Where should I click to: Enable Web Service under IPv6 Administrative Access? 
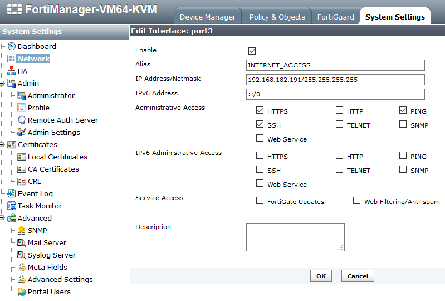[x=260, y=183]
